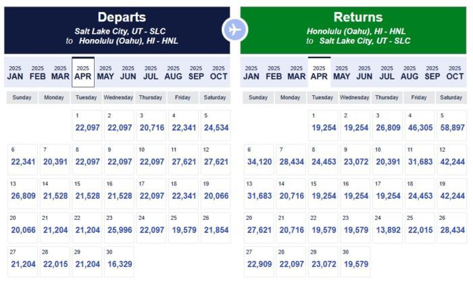Select April 3 departure for 20,716 points

point(151,125)
